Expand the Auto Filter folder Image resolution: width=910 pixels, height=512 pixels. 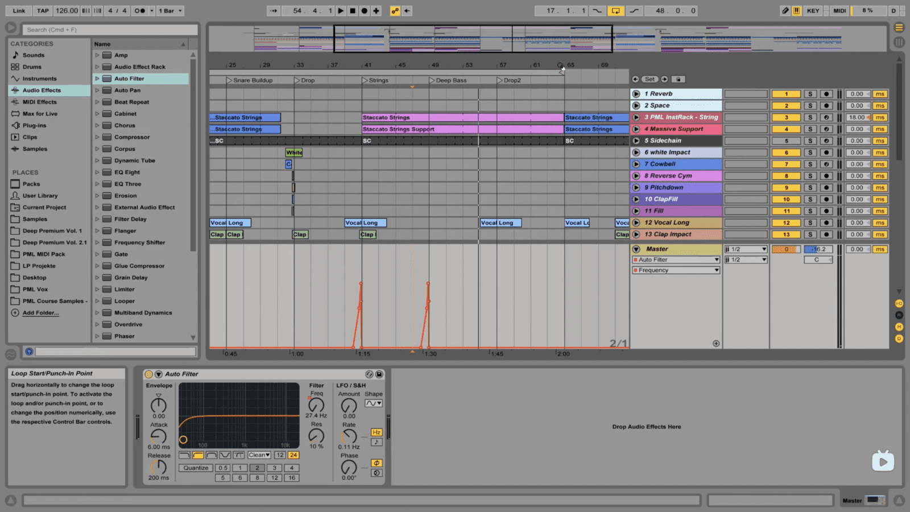point(97,79)
